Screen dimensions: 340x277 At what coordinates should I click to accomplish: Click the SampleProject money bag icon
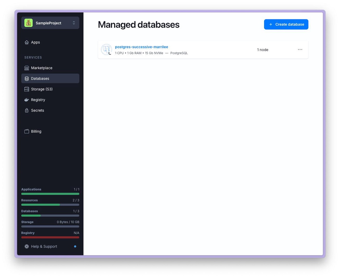[x=28, y=23]
